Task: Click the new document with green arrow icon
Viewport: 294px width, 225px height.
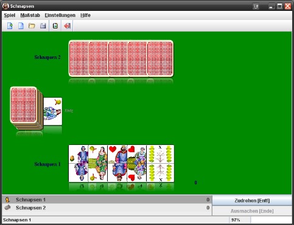Action: click(10, 26)
